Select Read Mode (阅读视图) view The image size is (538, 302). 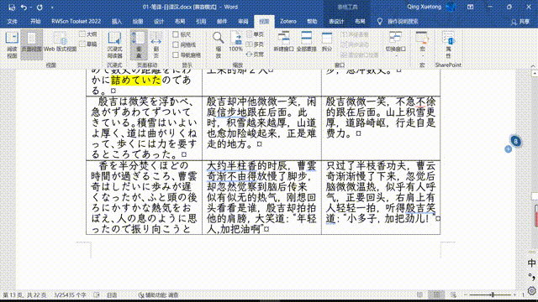point(12,44)
